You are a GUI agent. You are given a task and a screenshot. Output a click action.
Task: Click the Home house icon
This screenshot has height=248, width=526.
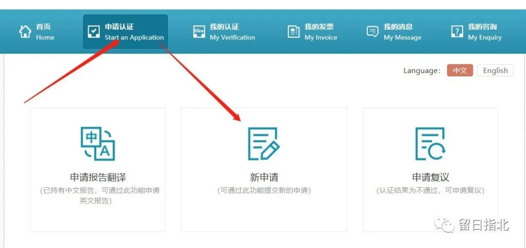[x=25, y=32]
